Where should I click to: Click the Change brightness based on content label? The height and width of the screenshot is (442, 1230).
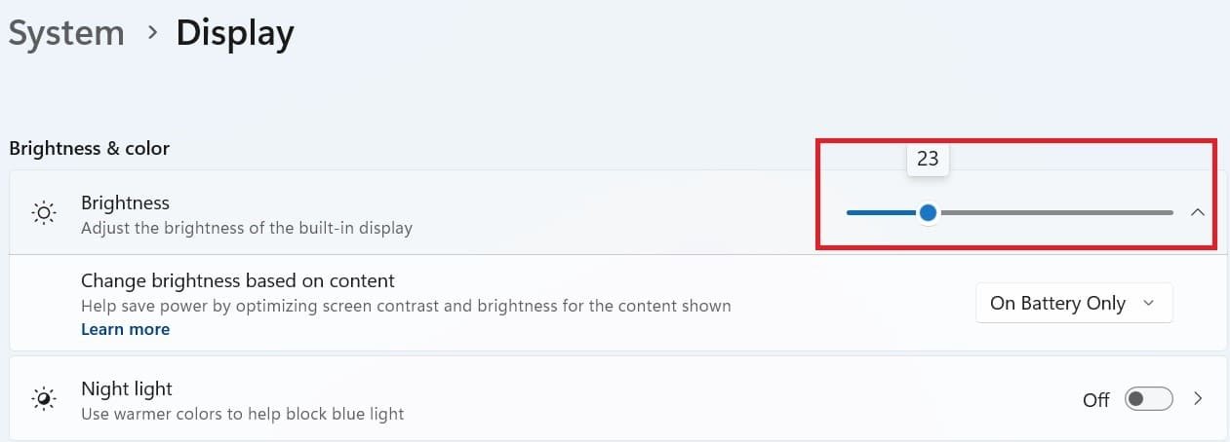tap(237, 280)
